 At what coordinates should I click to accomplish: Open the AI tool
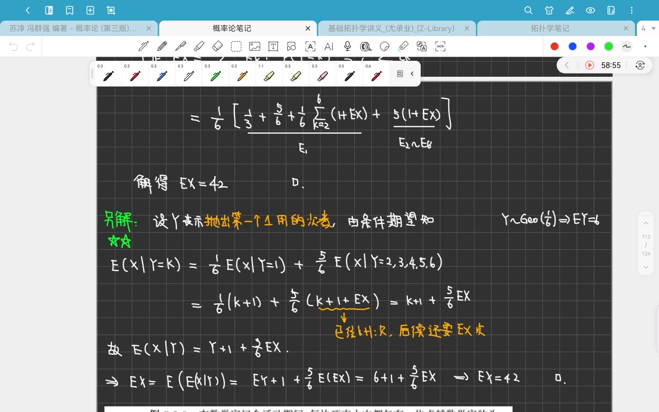(x=328, y=46)
